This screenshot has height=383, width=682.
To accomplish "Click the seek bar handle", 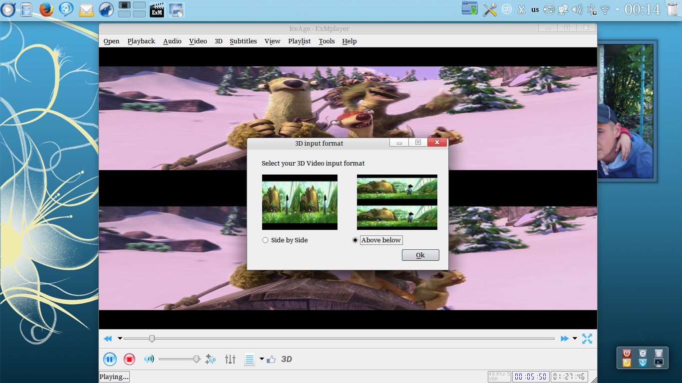I will tap(152, 339).
